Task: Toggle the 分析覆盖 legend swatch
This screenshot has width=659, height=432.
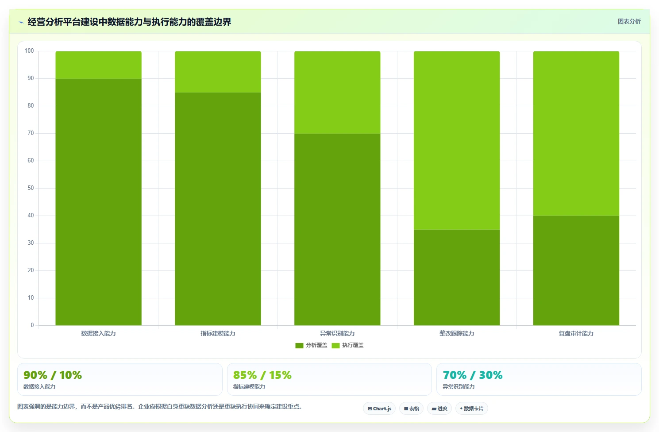Action: click(299, 346)
